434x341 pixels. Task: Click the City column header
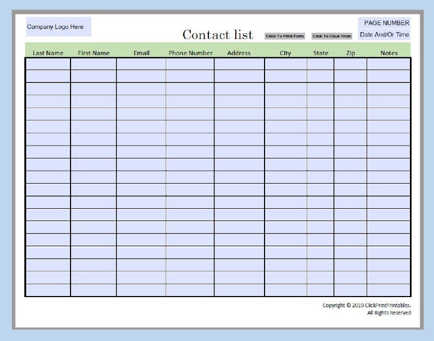(x=285, y=53)
